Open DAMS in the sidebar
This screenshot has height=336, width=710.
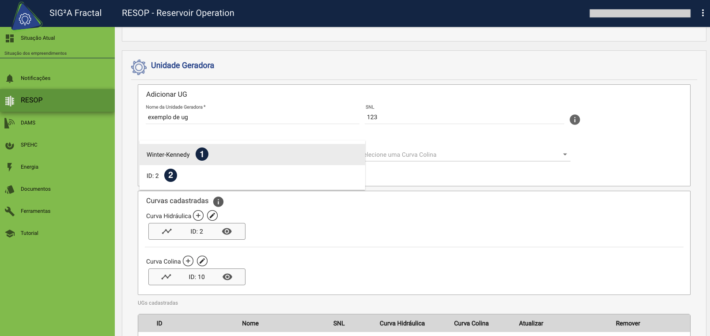[x=28, y=123]
